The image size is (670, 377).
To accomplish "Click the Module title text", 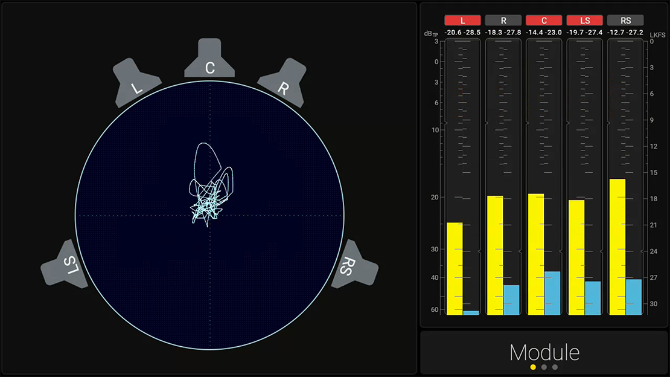I will click(x=544, y=352).
